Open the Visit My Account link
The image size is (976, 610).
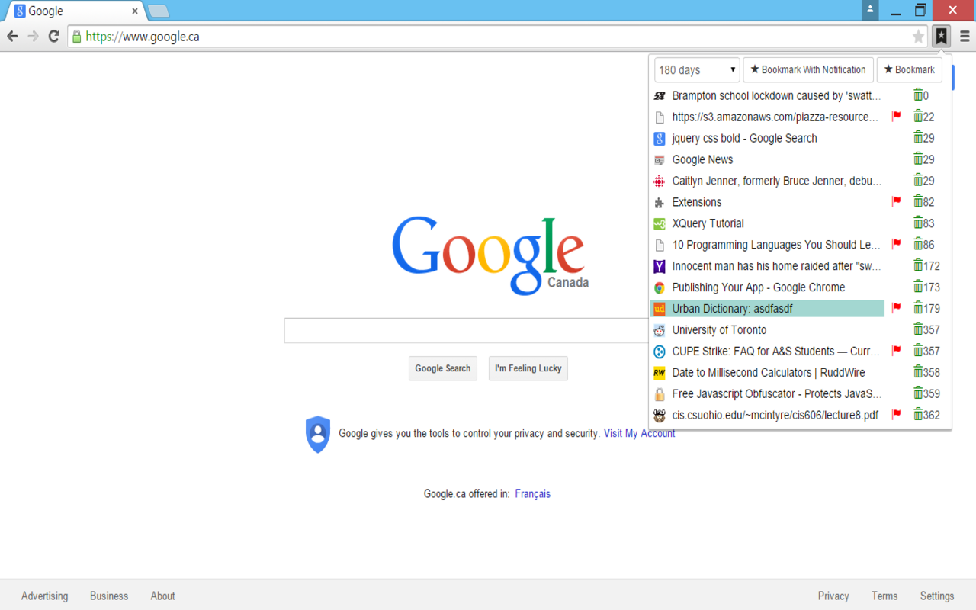[639, 433]
